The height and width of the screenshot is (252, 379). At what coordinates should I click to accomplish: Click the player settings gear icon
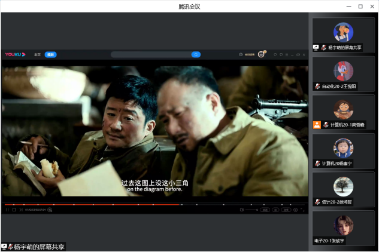click(296, 210)
